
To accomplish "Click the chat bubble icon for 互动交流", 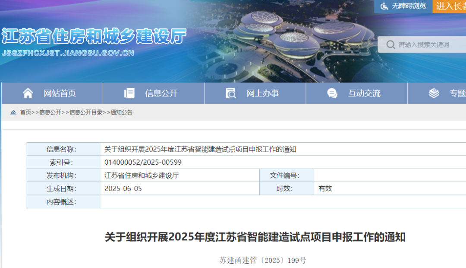I will point(332,93).
